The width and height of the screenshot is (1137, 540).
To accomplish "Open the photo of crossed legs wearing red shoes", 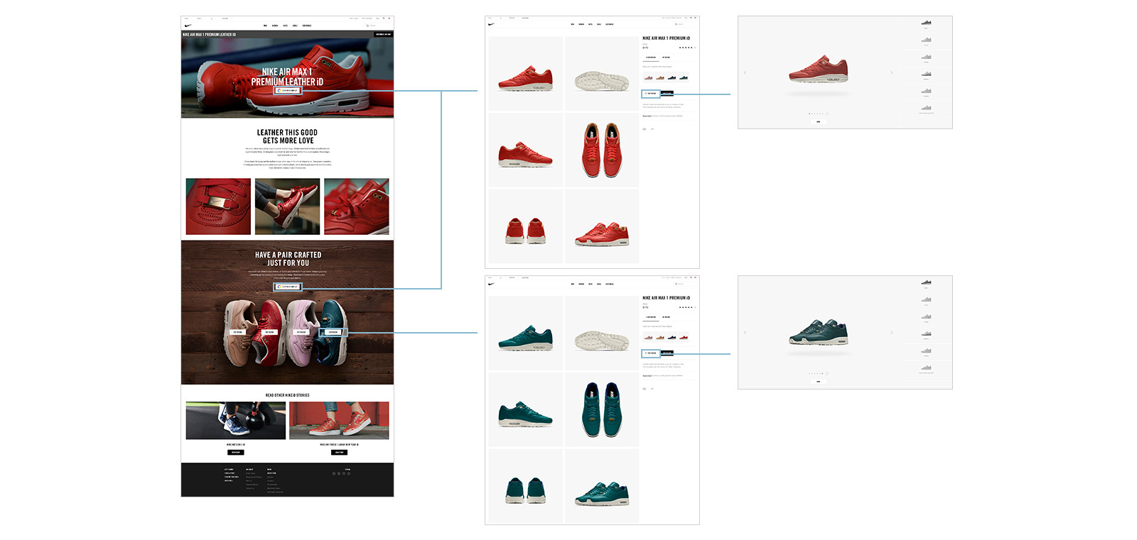I will pyautogui.click(x=287, y=206).
